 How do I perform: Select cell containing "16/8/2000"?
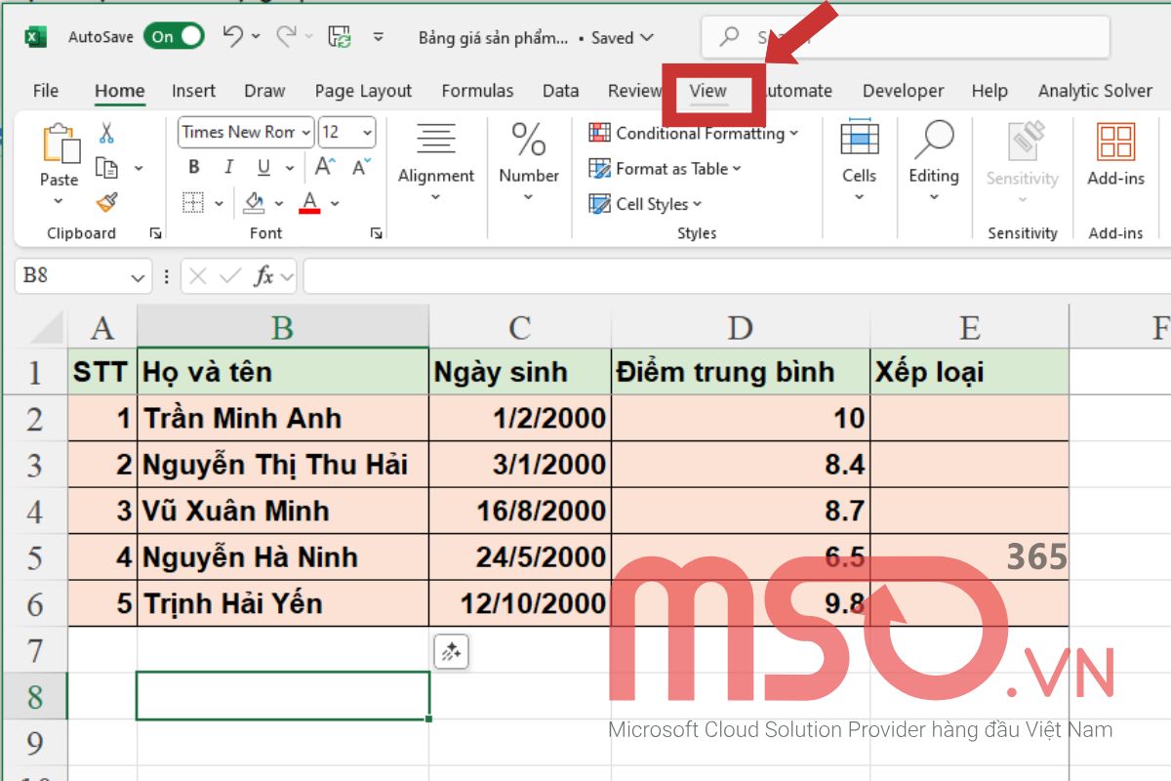pos(520,511)
